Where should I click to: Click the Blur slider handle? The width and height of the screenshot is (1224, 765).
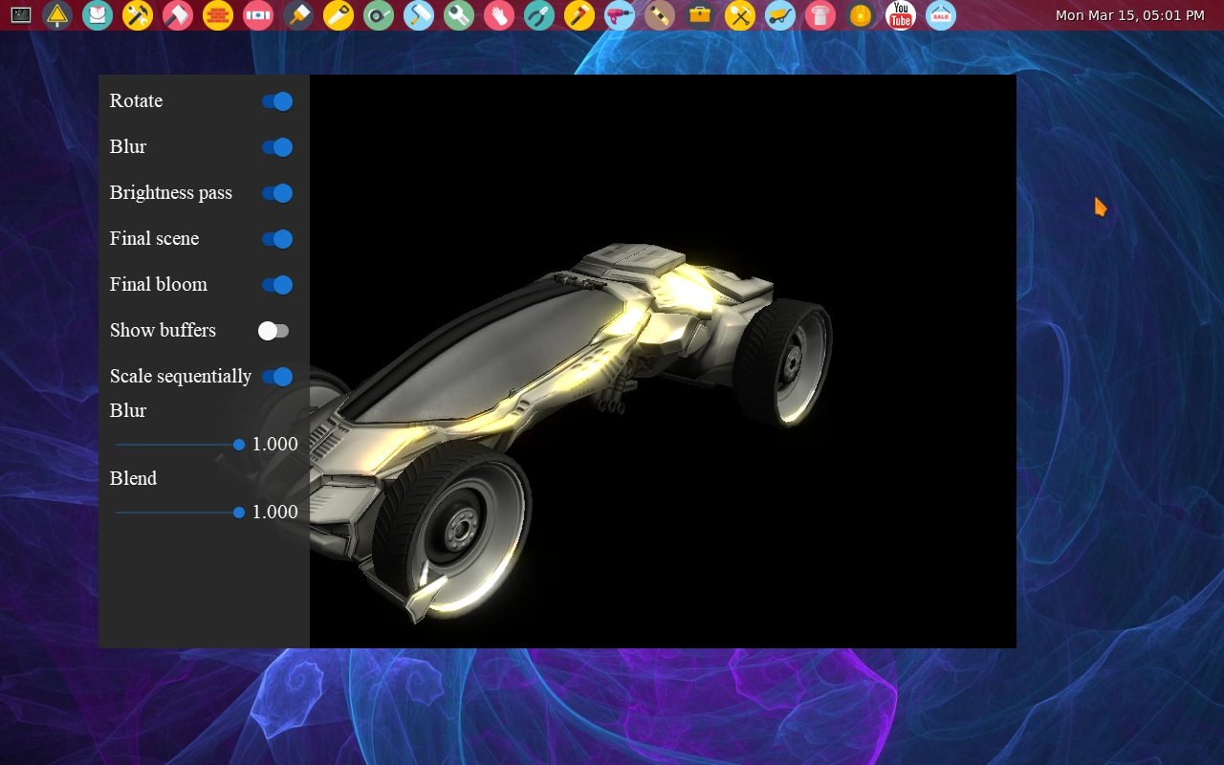pos(239,445)
